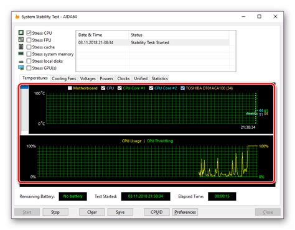This screenshot has width=295, height=230.
Task: Click the FPU icon beside Stress FPU
Action: (21, 40)
